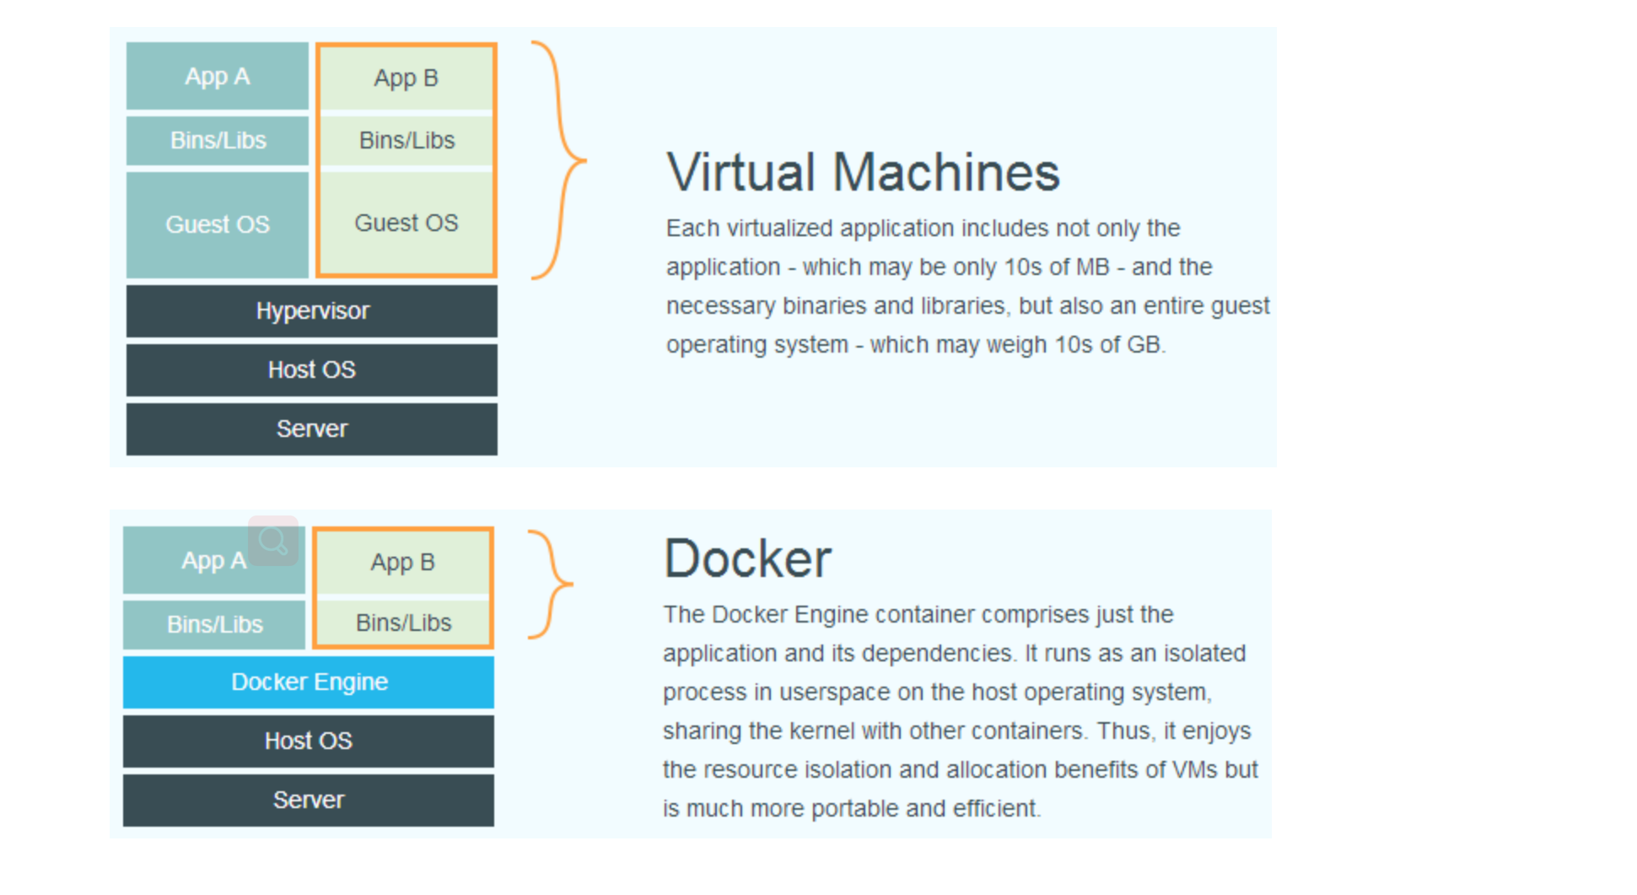Select App B block in Docker diagram
Viewport: 1637px width, 895px height.
(402, 563)
